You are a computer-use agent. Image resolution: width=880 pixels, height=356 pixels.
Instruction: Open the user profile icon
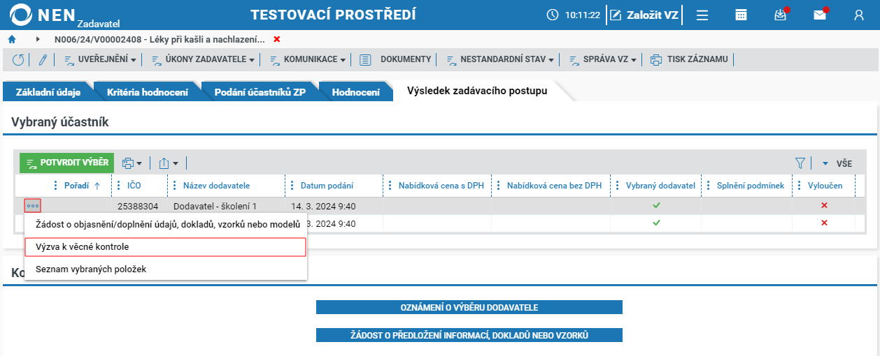(859, 15)
